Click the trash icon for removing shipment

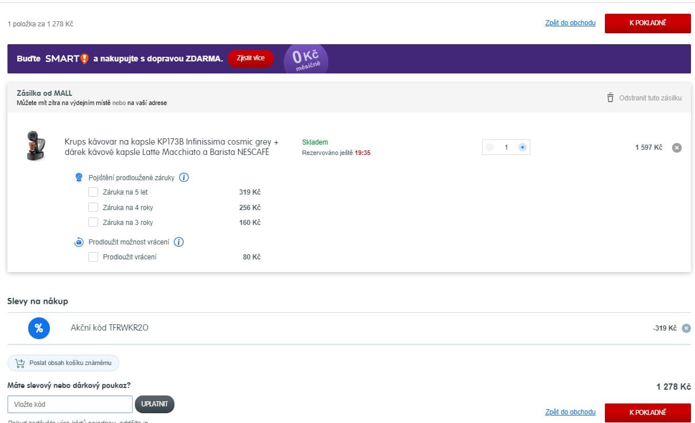(610, 98)
